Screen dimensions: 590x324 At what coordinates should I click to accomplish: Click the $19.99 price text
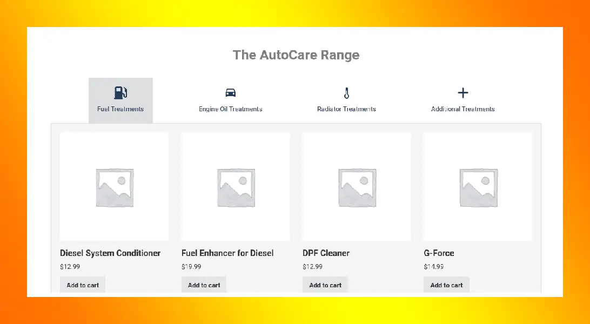(x=191, y=267)
